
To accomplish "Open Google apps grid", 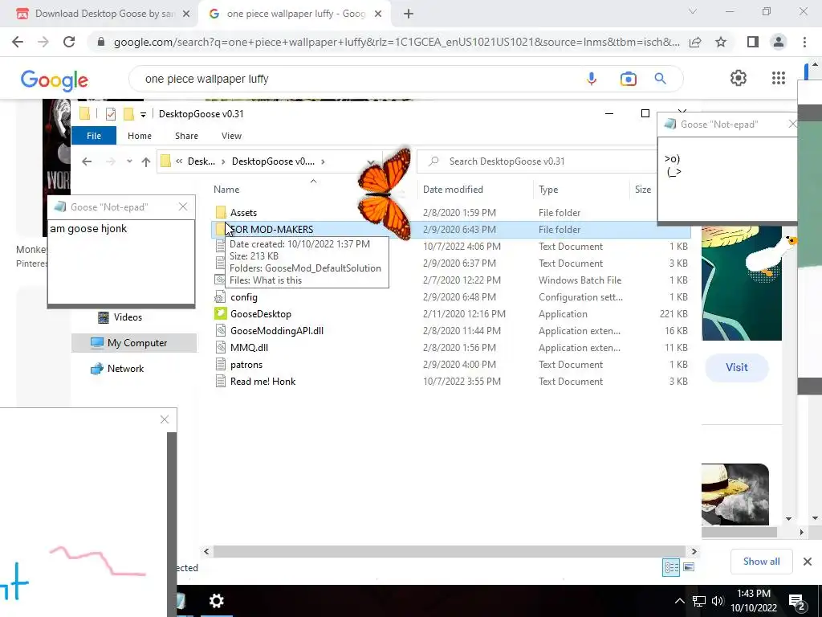I will [779, 78].
